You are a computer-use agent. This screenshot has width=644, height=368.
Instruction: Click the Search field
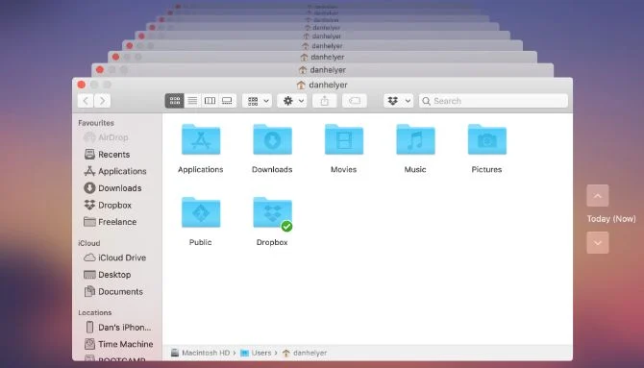coord(493,101)
